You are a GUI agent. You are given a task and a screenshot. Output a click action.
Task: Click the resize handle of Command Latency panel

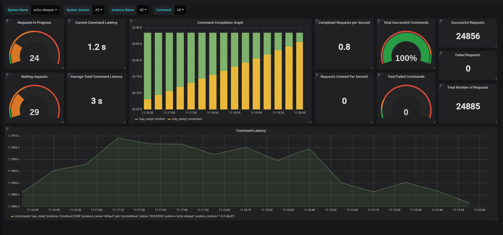[496, 219]
